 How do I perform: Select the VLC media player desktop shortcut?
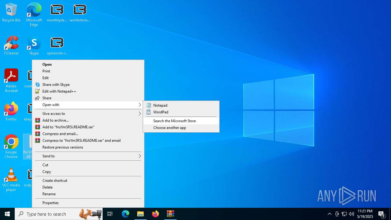pyautogui.click(x=11, y=180)
